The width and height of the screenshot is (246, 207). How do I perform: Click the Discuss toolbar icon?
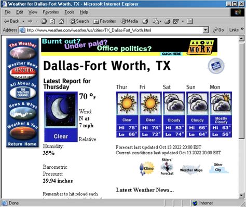pyautogui.click(x=190, y=21)
